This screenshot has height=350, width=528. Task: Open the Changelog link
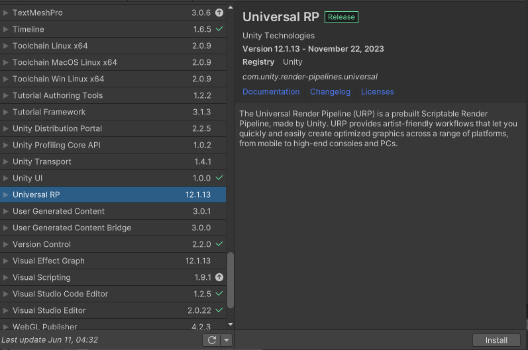coord(330,92)
